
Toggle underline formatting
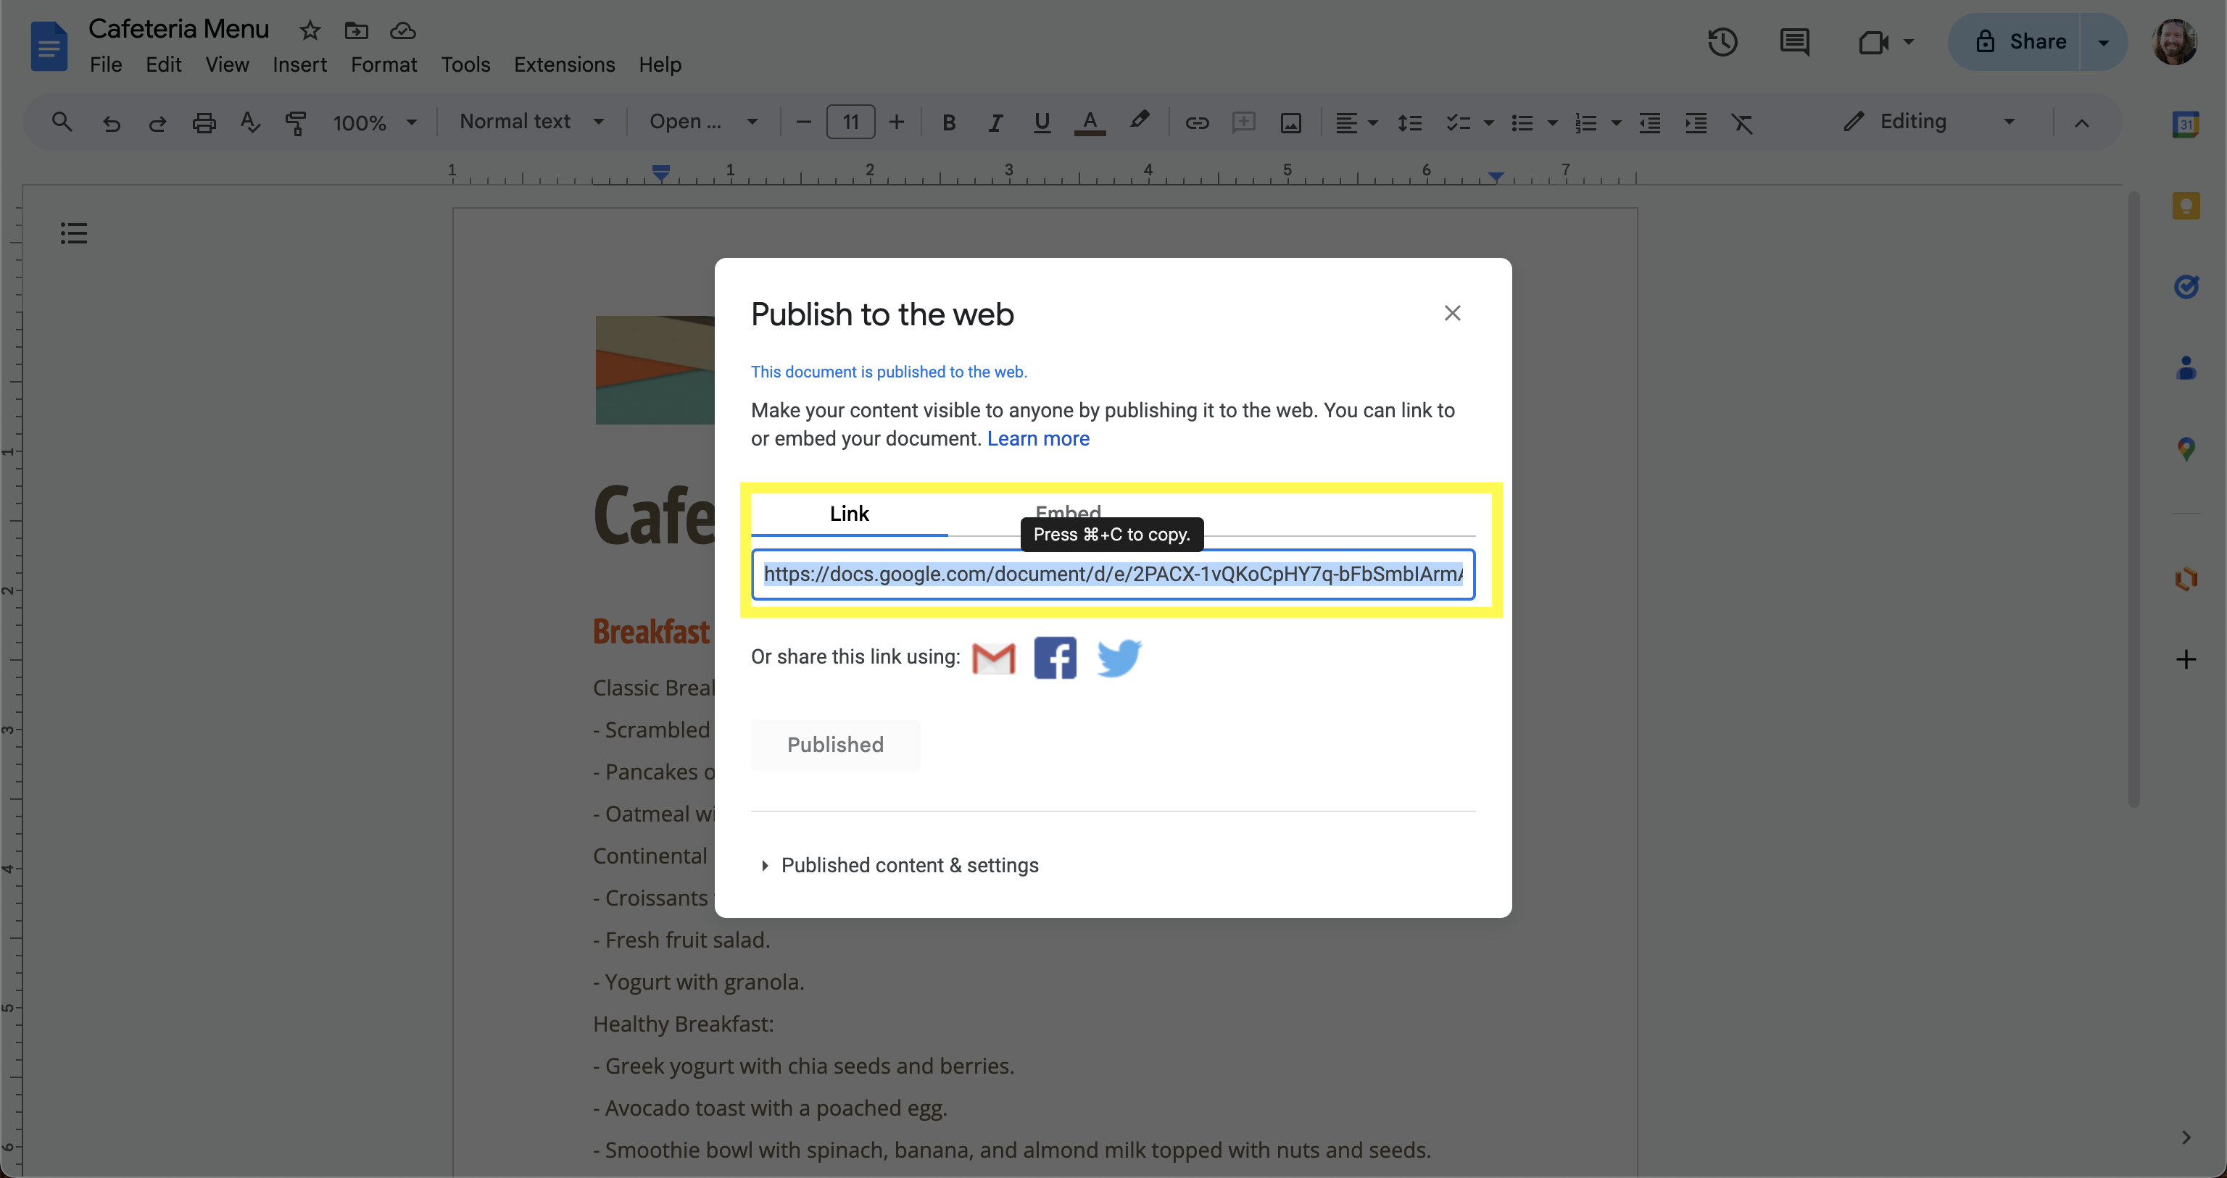coord(1041,122)
